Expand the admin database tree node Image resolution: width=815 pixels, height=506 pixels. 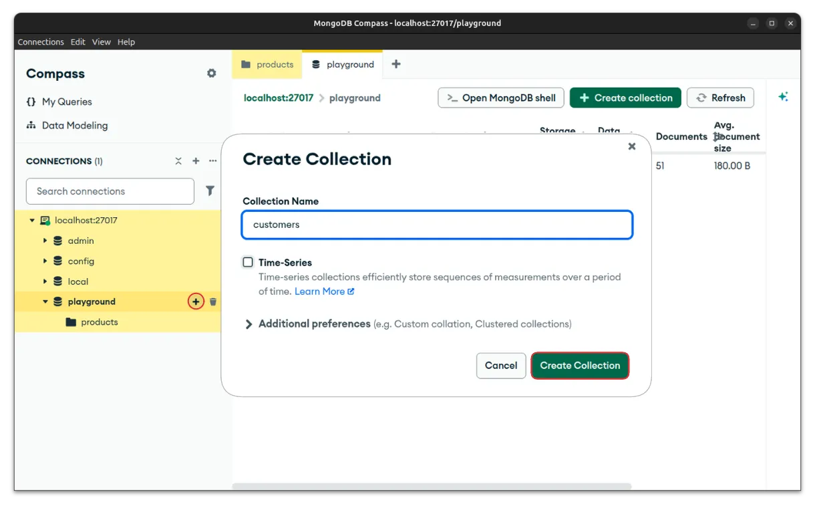pos(45,241)
